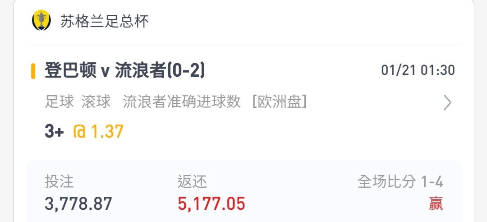Click the yellow bar beside match title

pos(33,71)
